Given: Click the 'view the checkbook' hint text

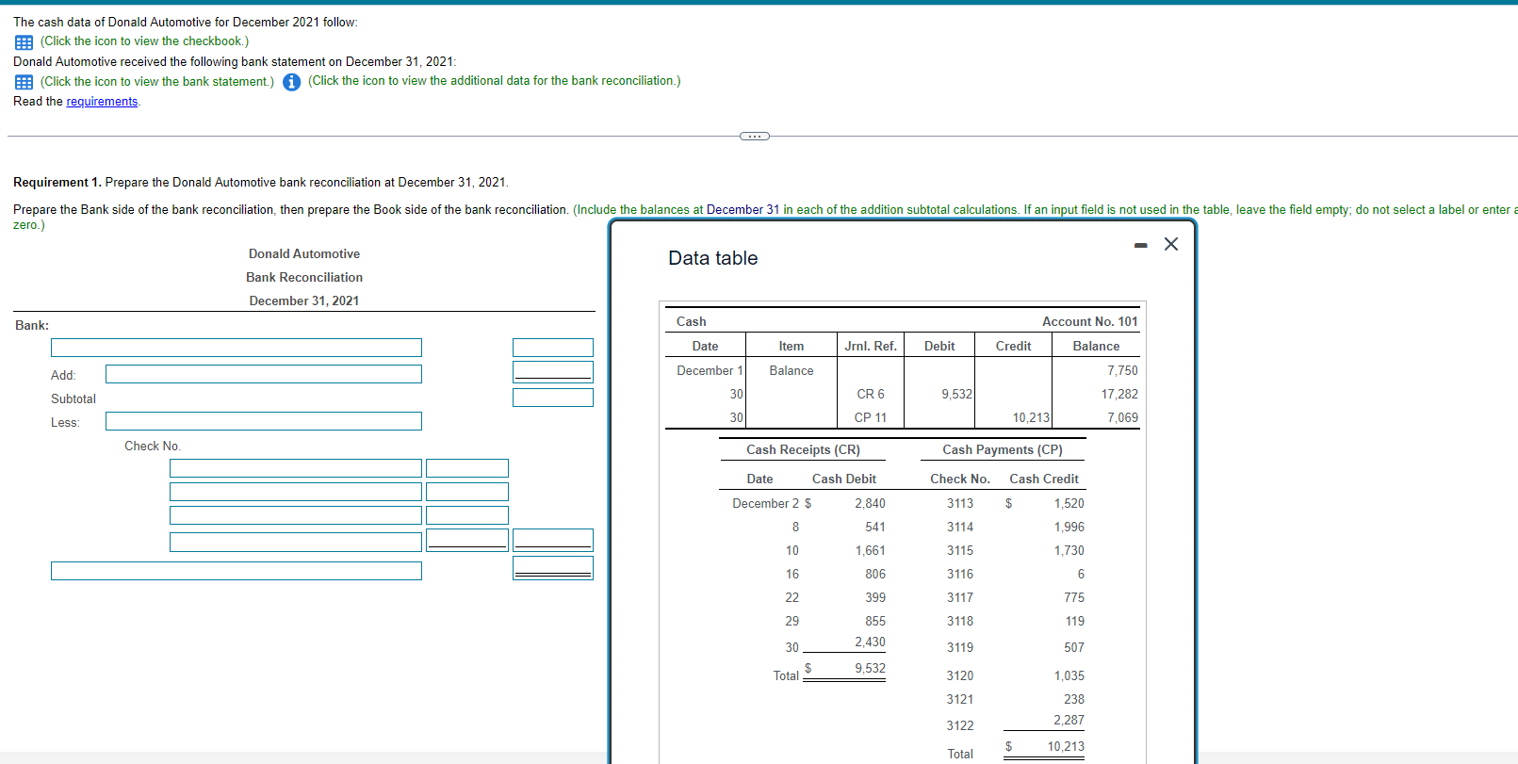Looking at the screenshot, I should (144, 41).
